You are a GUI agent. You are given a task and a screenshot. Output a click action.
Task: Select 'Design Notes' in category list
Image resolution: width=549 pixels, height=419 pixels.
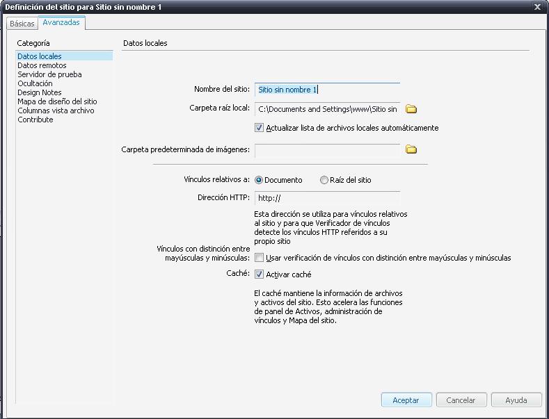[39, 92]
